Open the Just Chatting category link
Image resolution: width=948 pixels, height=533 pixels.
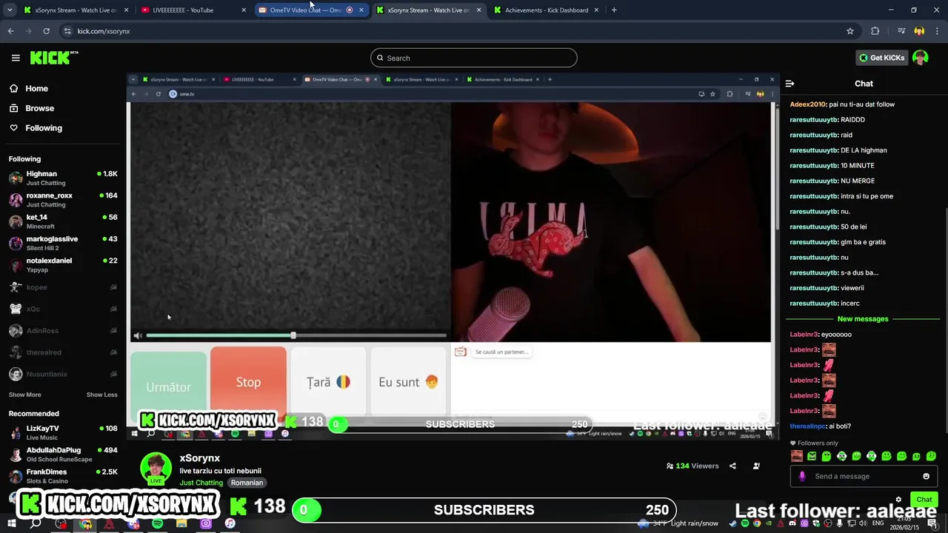coord(201,483)
